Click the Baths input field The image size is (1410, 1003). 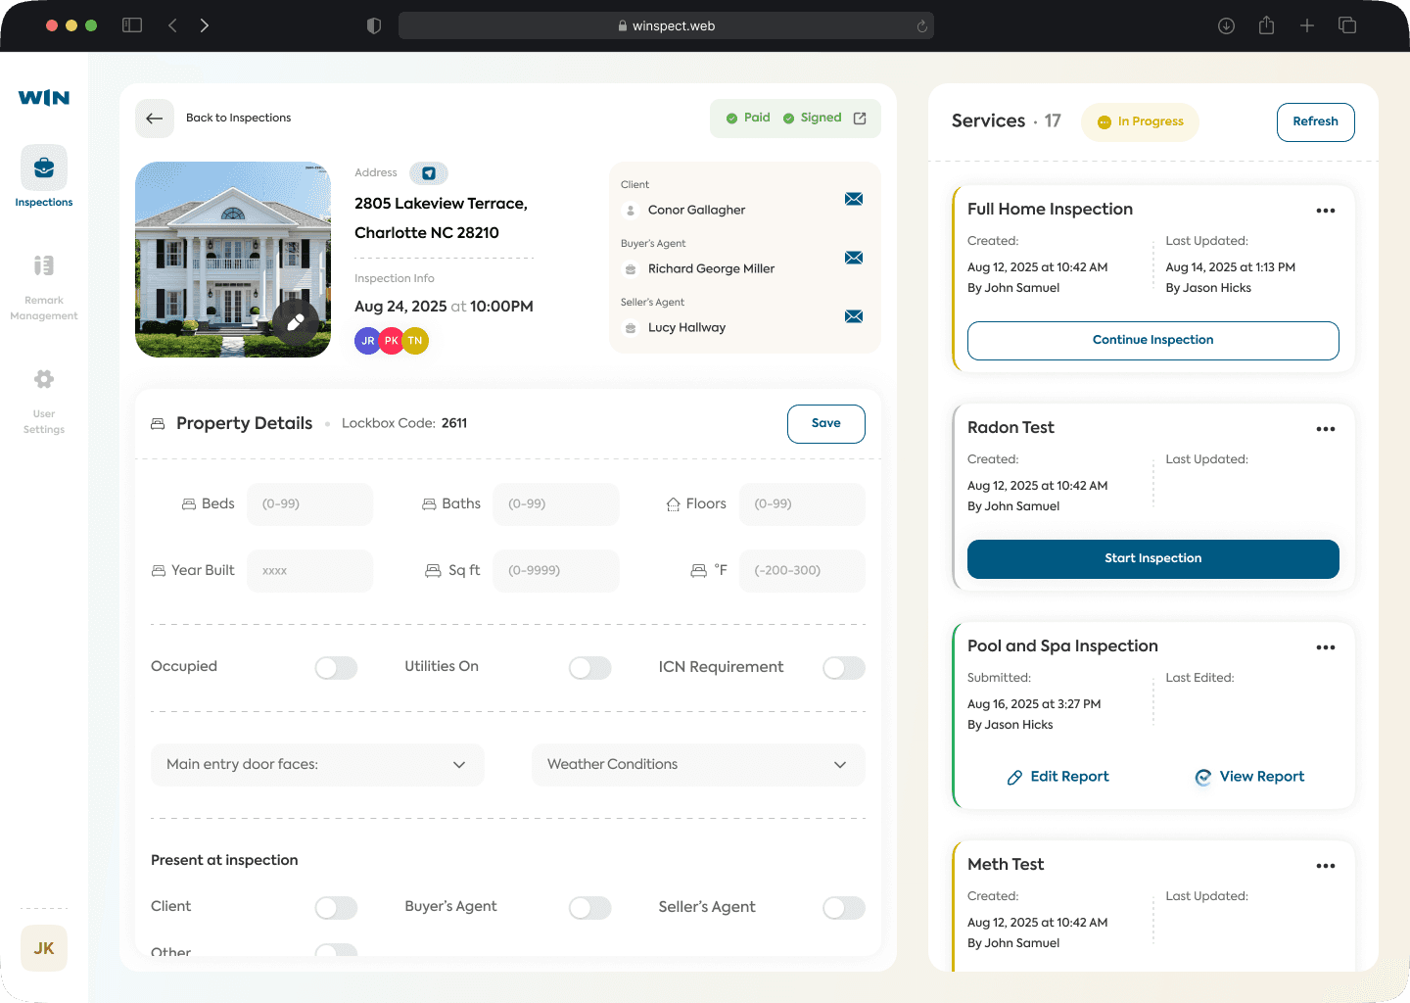(556, 504)
